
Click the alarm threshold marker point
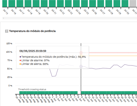[81, 53]
